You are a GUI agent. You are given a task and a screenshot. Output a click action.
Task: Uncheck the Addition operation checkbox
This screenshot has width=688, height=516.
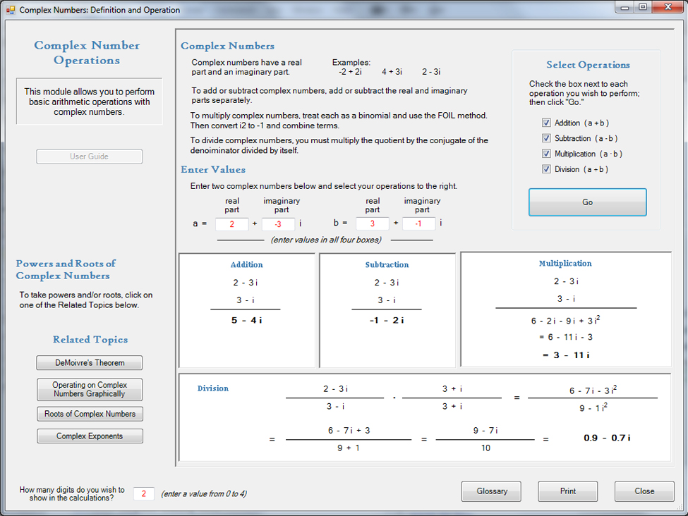click(x=546, y=123)
